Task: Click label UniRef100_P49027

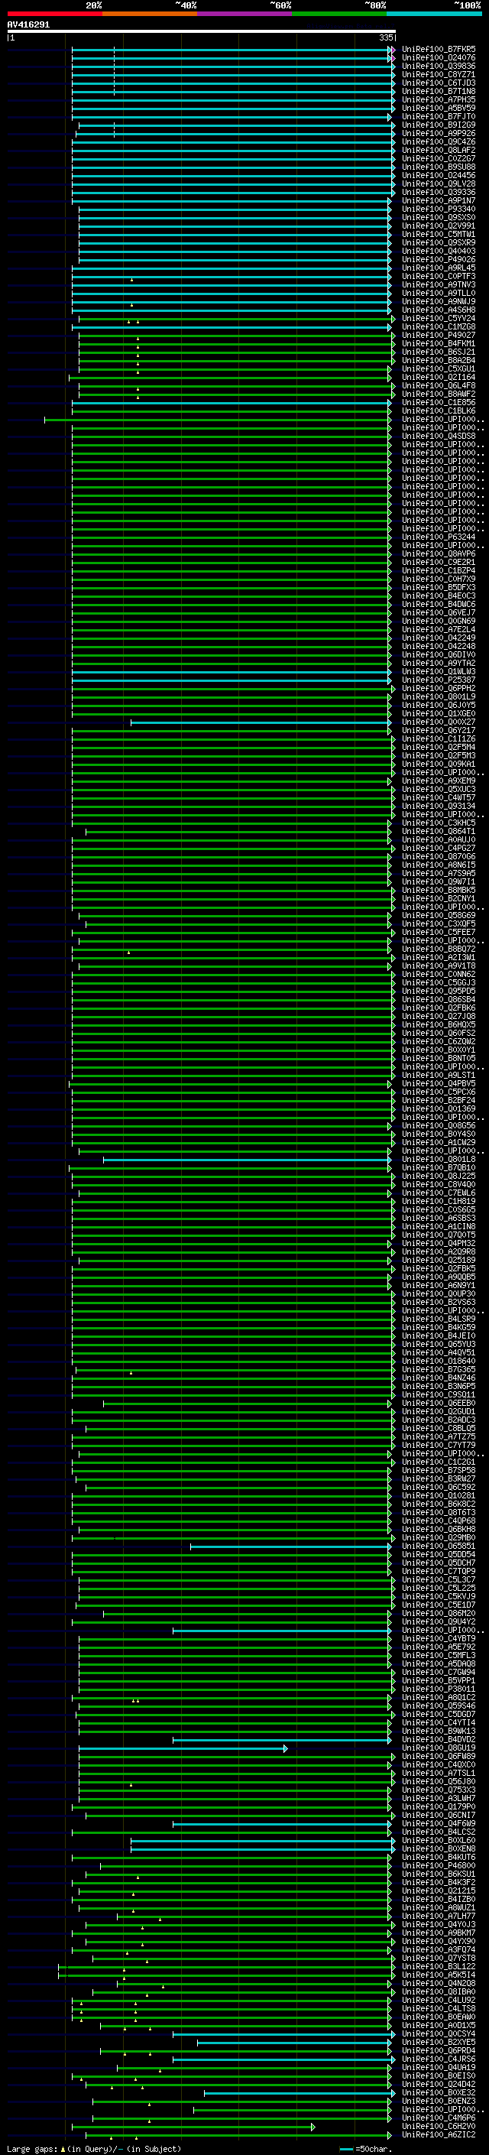Action: [439, 335]
